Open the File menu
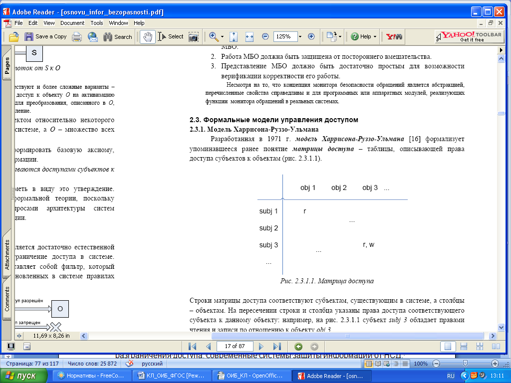This screenshot has height=383, width=511. 18,23
